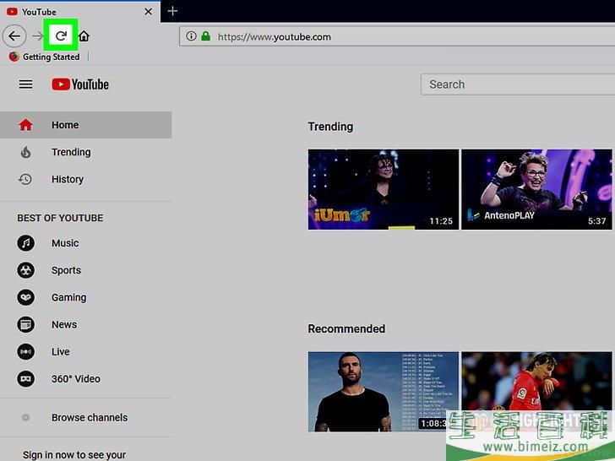
Task: Go to browser home page icon
Action: click(84, 36)
